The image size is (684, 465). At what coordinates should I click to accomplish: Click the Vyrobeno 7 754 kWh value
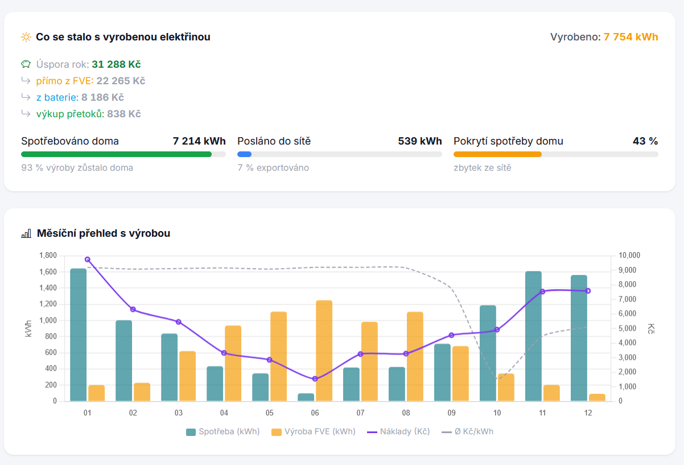(631, 37)
